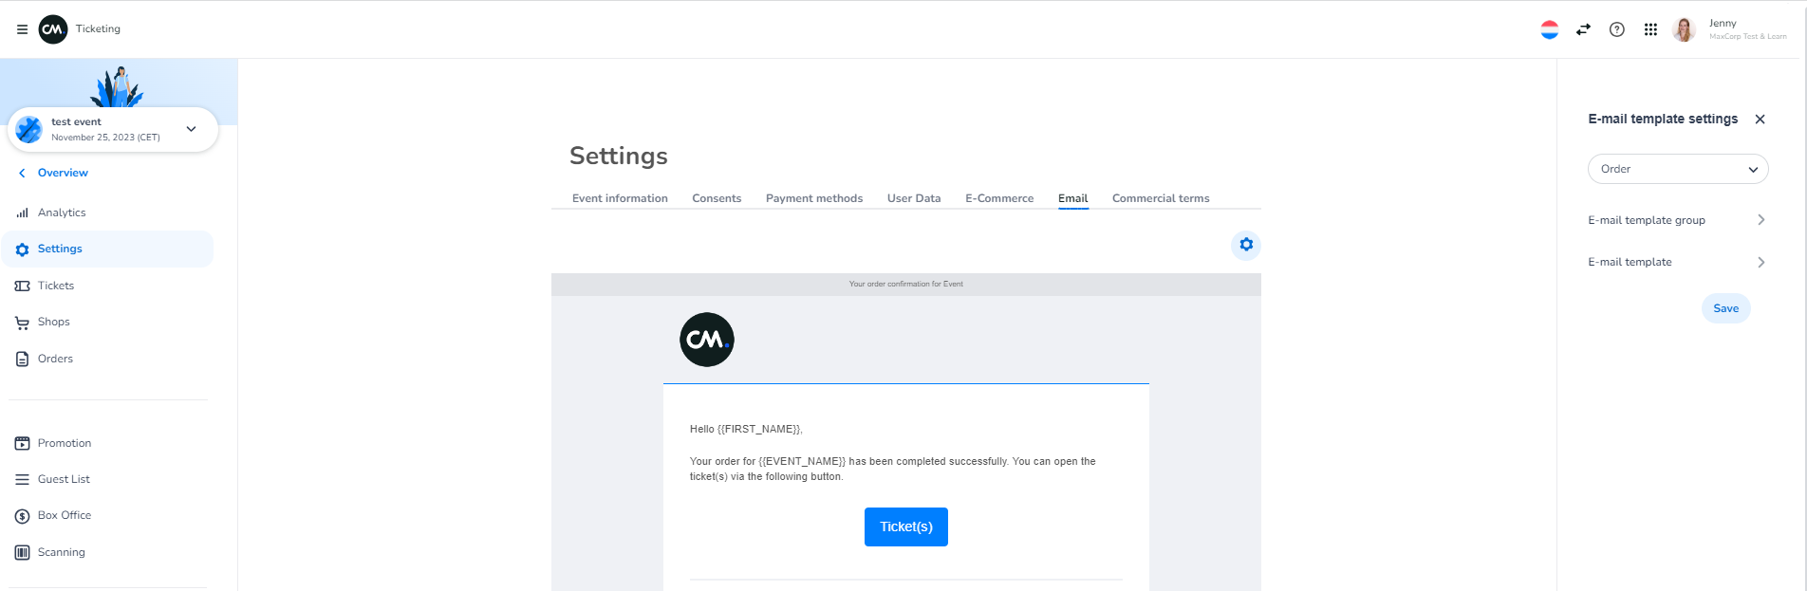
Task: Switch to the Commercial terms tab
Action: 1160,198
